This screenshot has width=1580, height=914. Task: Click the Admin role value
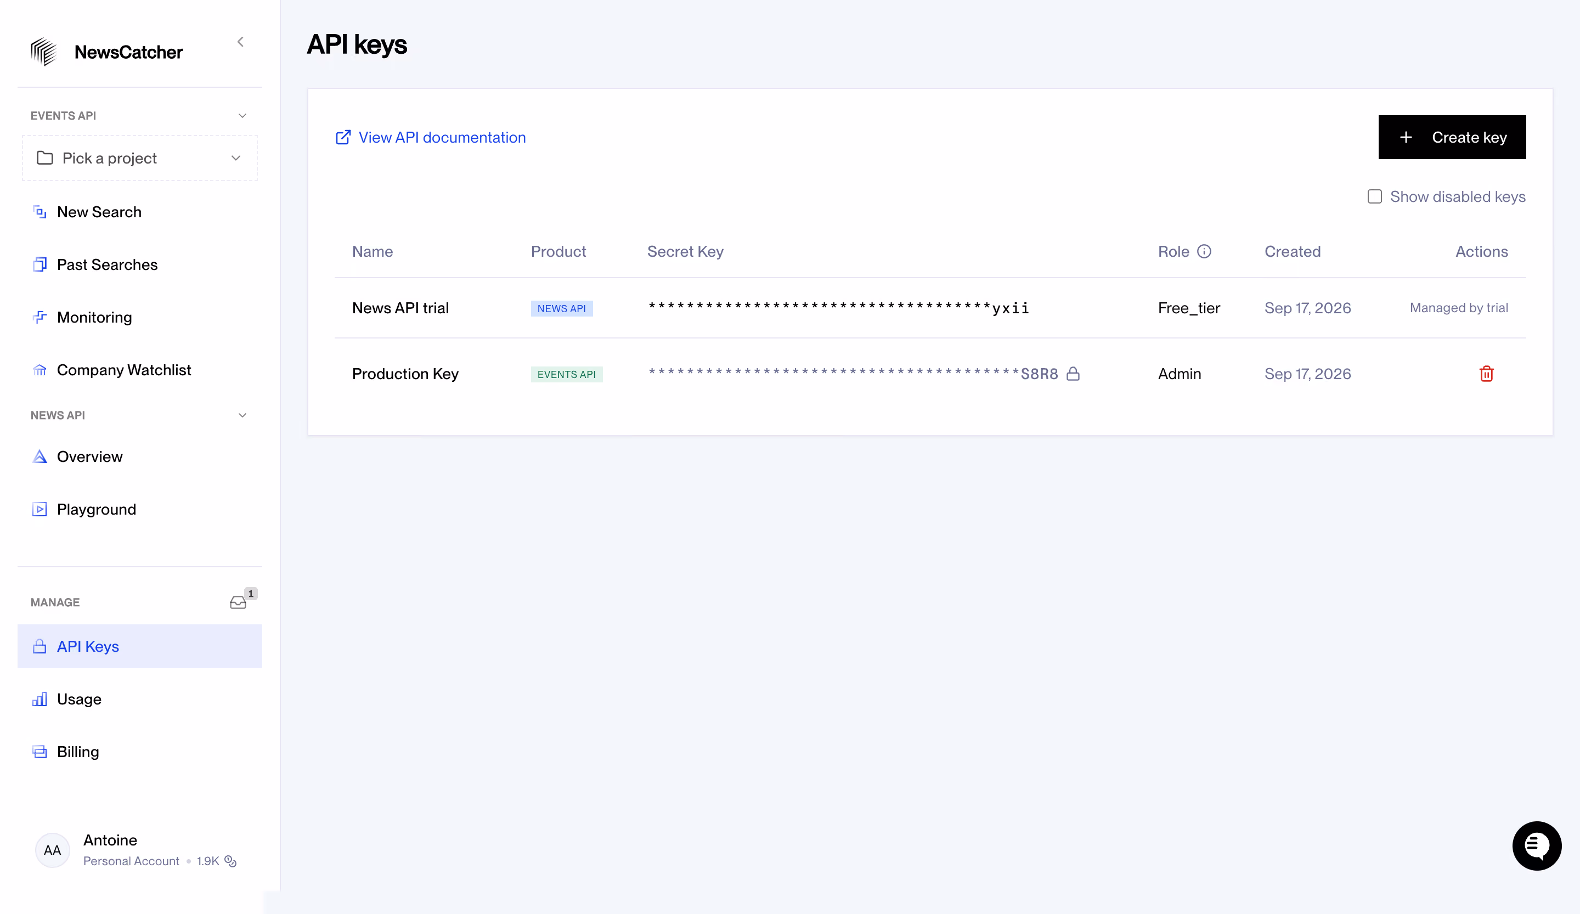coord(1180,374)
